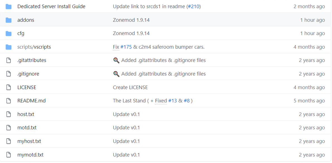Open issue #175 link in commit message

point(126,47)
